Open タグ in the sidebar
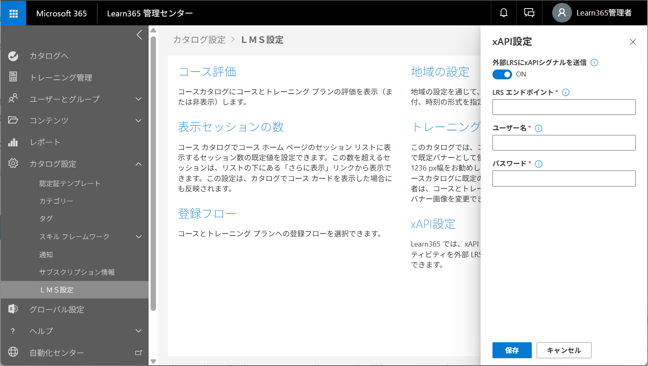 (x=46, y=219)
